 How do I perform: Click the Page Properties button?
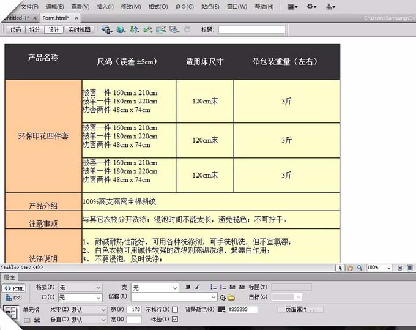(300, 310)
